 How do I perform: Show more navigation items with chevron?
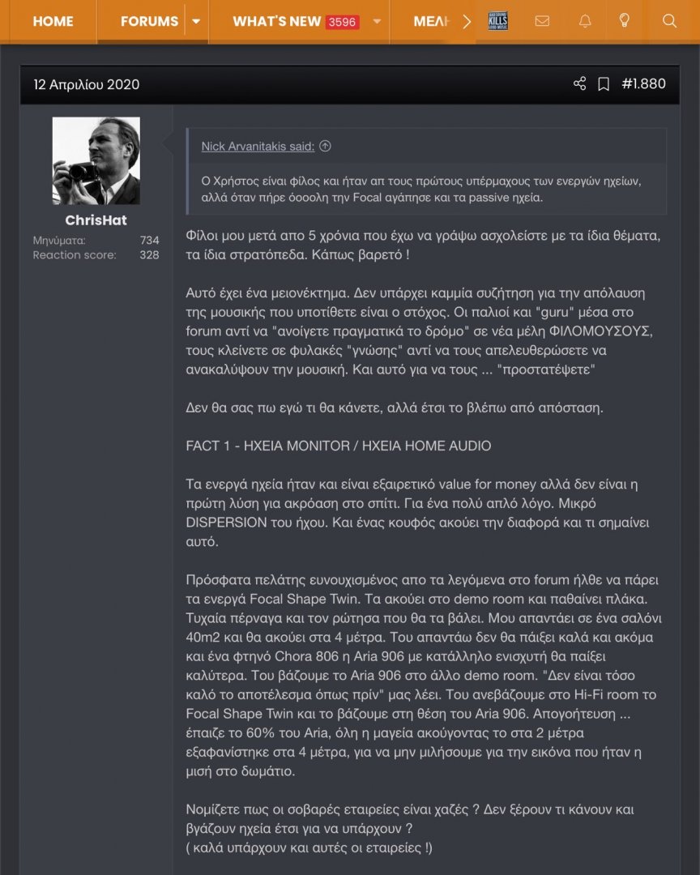point(467,21)
